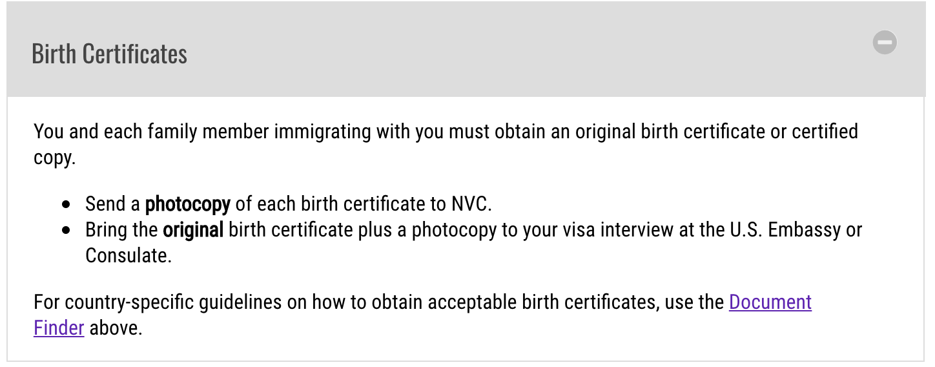935x367 pixels.
Task: Click the word "Consulate." on the wrapped bullet line
Action: point(128,255)
